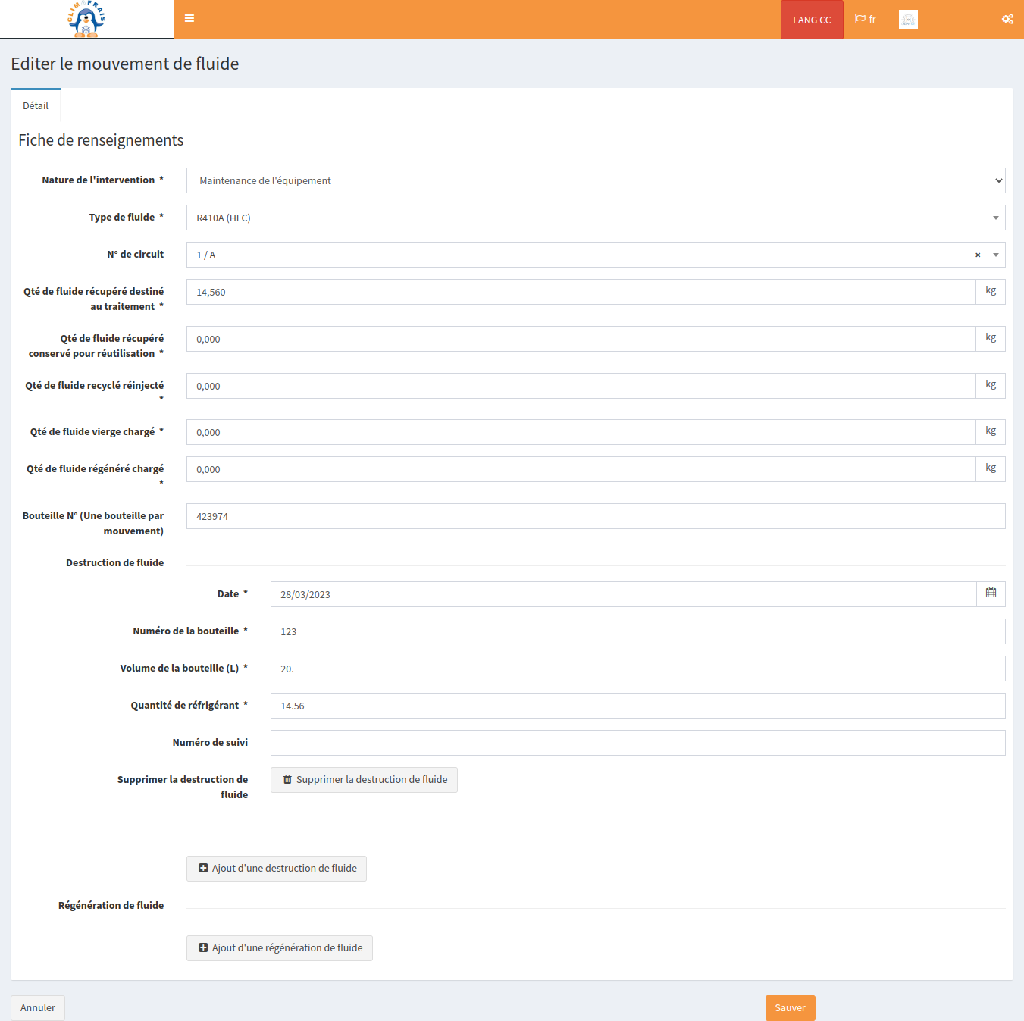1024x1021 pixels.
Task: Focus the fluide régénéré chargé field
Action: coord(581,469)
